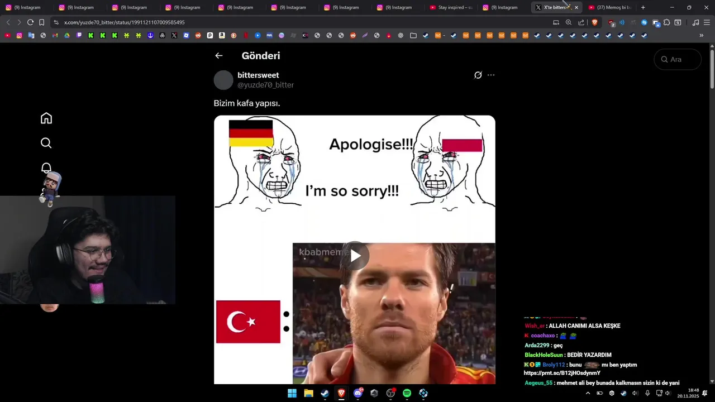
Task: Open the extensions puzzle piece menu
Action: (666, 22)
